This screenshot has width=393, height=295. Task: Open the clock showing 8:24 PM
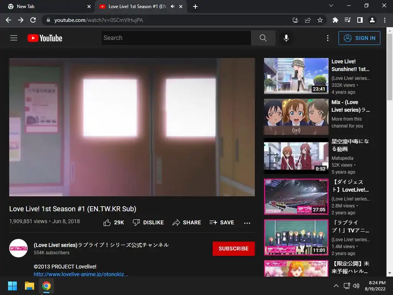375,286
